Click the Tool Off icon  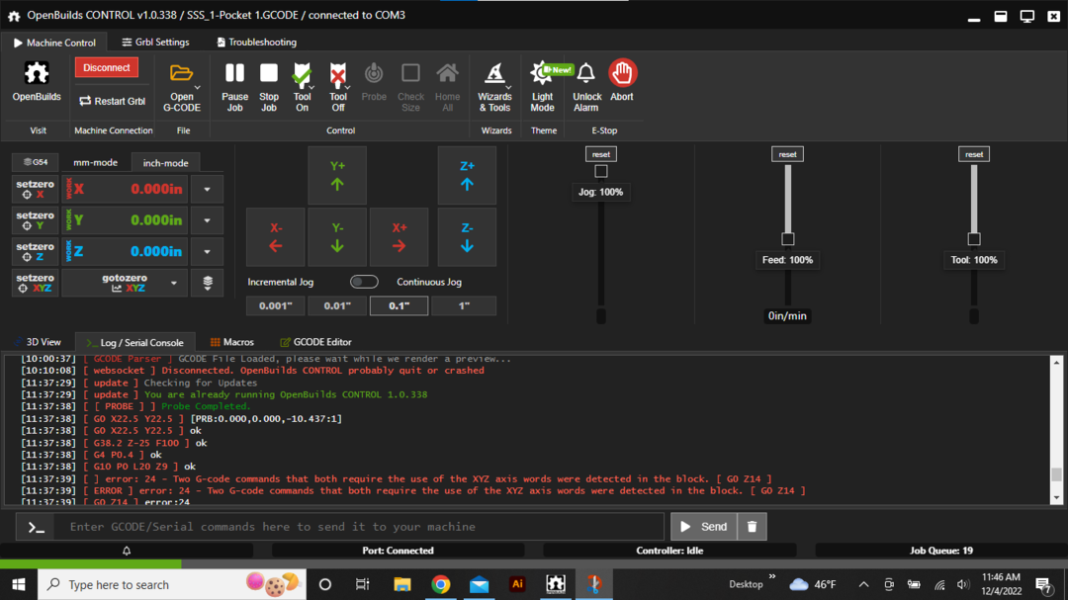coord(338,75)
